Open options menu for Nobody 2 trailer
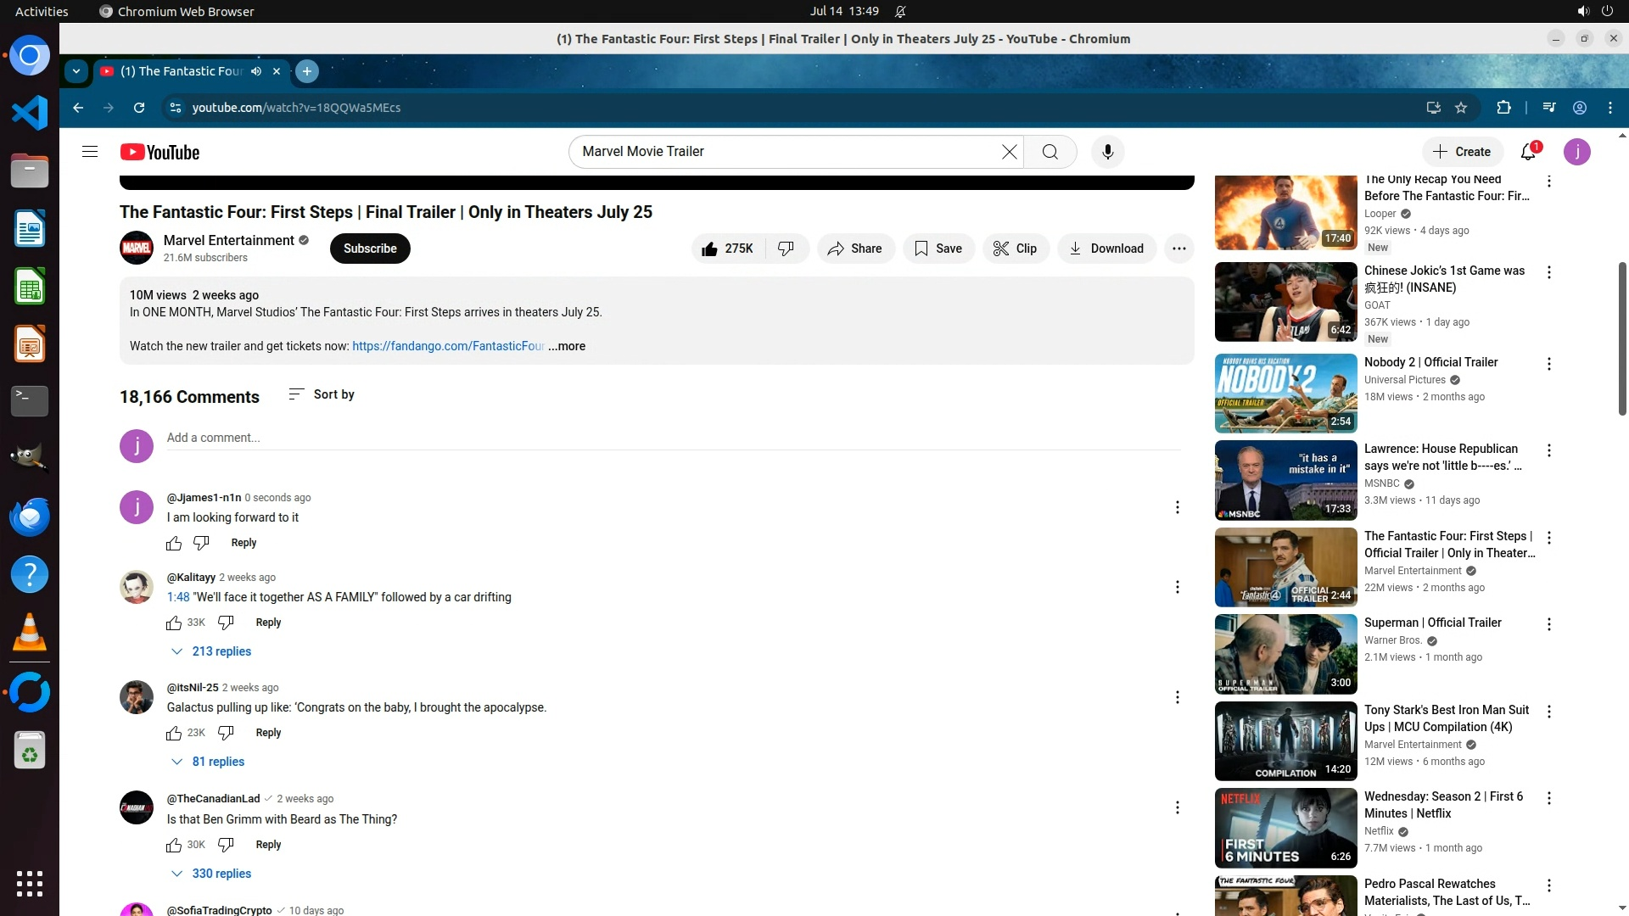Screen dimensions: 1629x916 click(x=1549, y=364)
